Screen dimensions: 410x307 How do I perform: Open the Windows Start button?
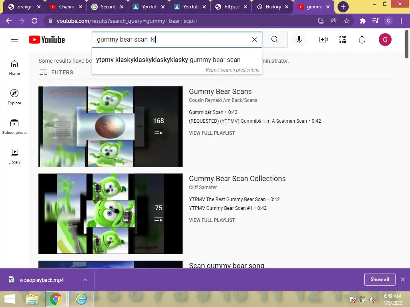[x=10, y=299]
